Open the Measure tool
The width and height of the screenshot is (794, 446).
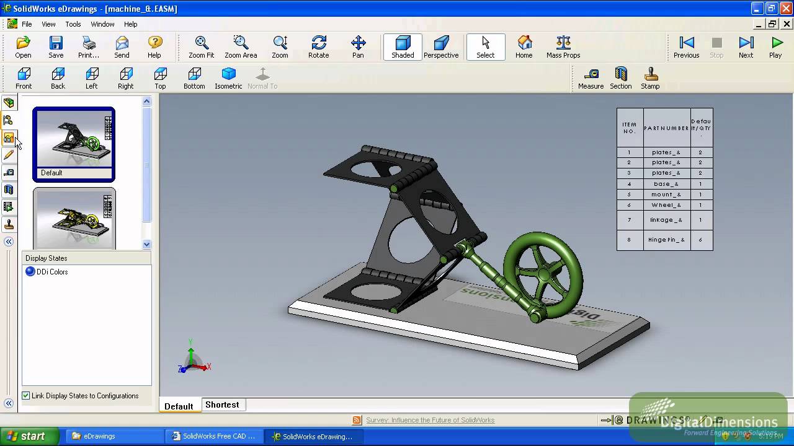coord(591,77)
